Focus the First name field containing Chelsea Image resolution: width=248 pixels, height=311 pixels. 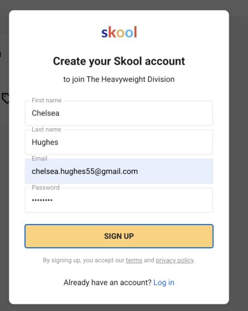pos(119,113)
